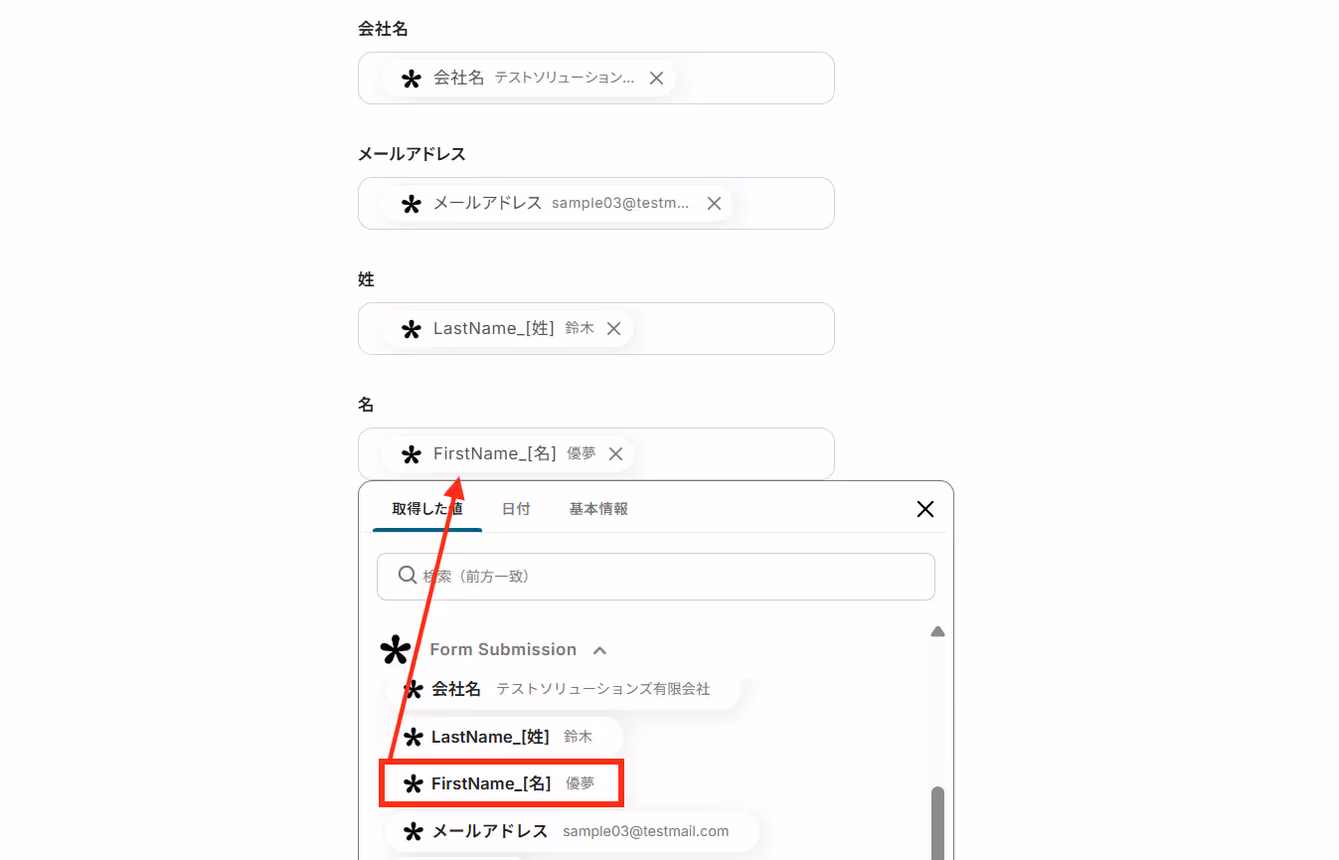Click the asterisk icon beside Form Submission
1339x860 pixels.
[x=395, y=649]
